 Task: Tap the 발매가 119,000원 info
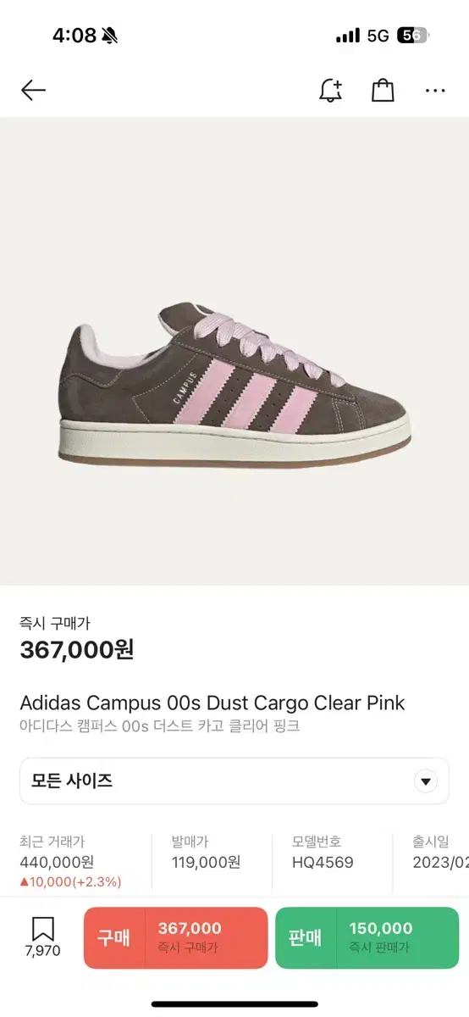[206, 853]
